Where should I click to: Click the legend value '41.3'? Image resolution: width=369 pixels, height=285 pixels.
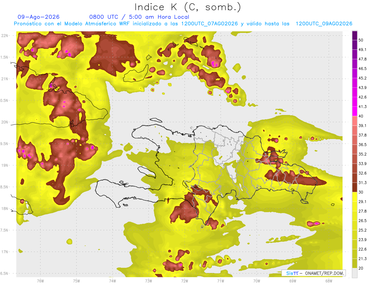(363, 107)
